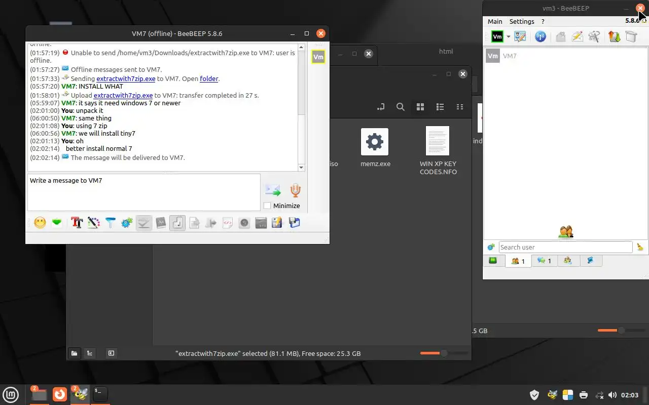This screenshot has width=649, height=405.
Task: Edit profile via user-pencil icon
Action: (520, 36)
